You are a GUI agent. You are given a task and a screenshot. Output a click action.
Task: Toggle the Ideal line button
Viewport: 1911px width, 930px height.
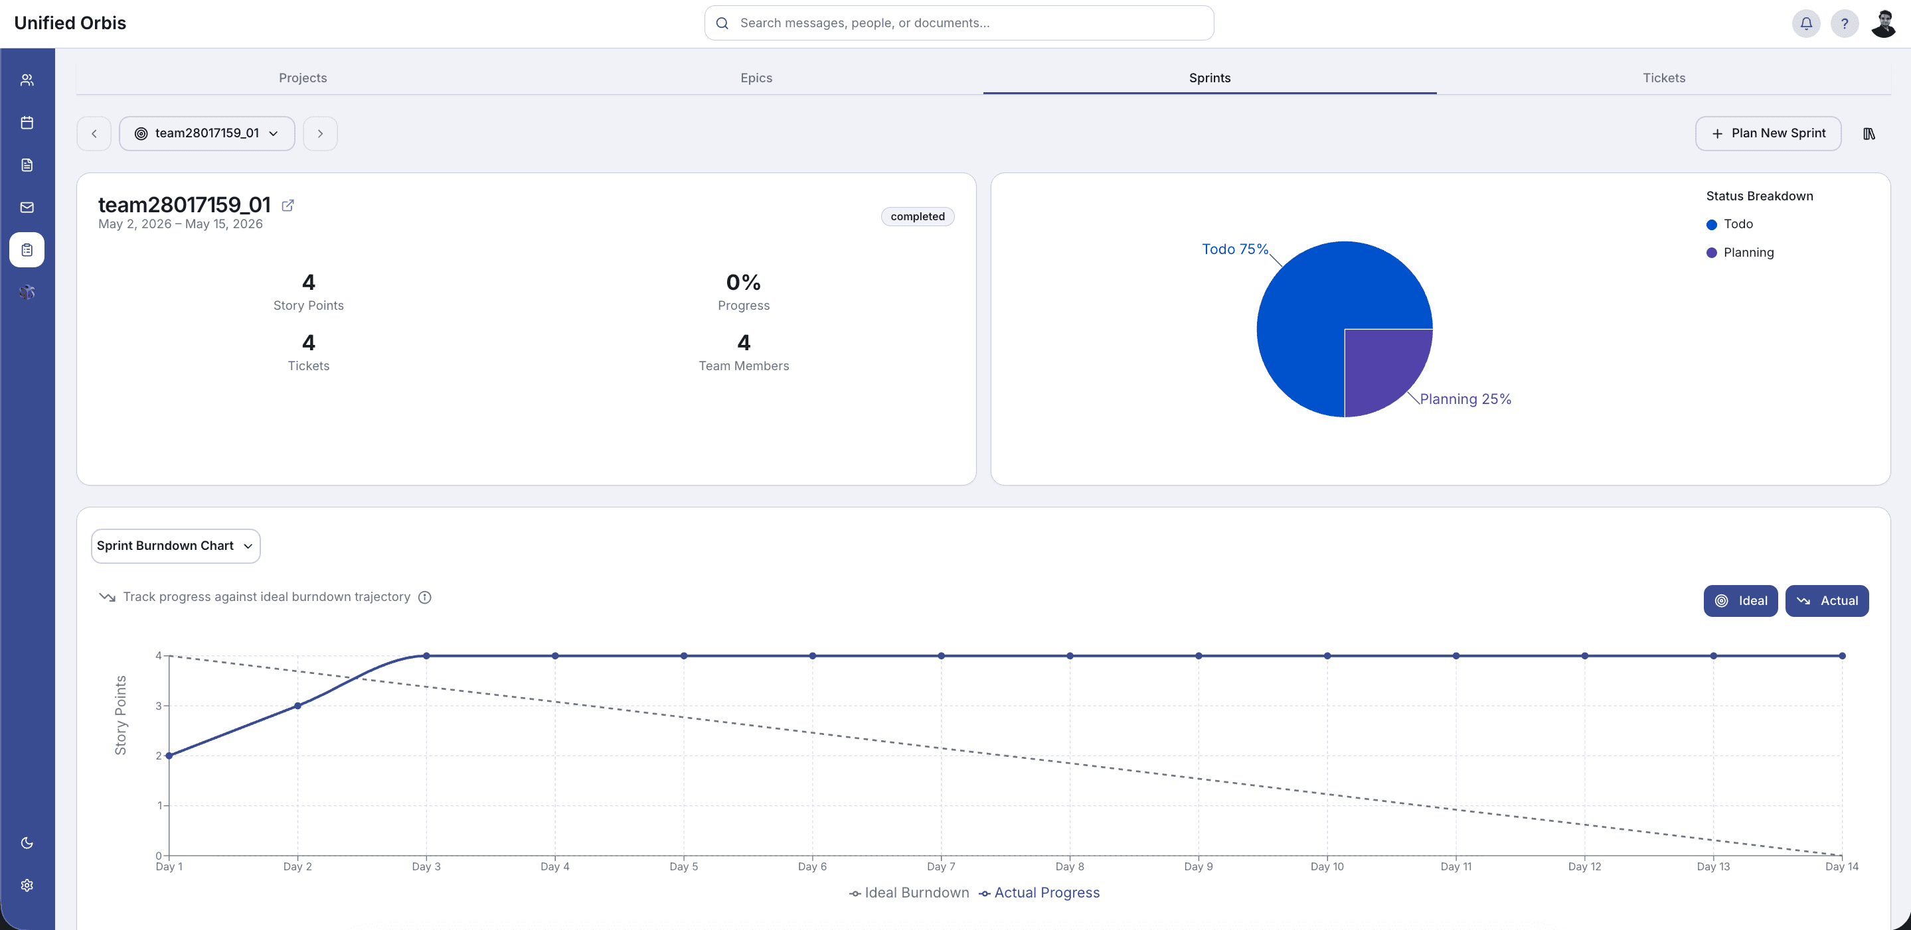(x=1740, y=601)
